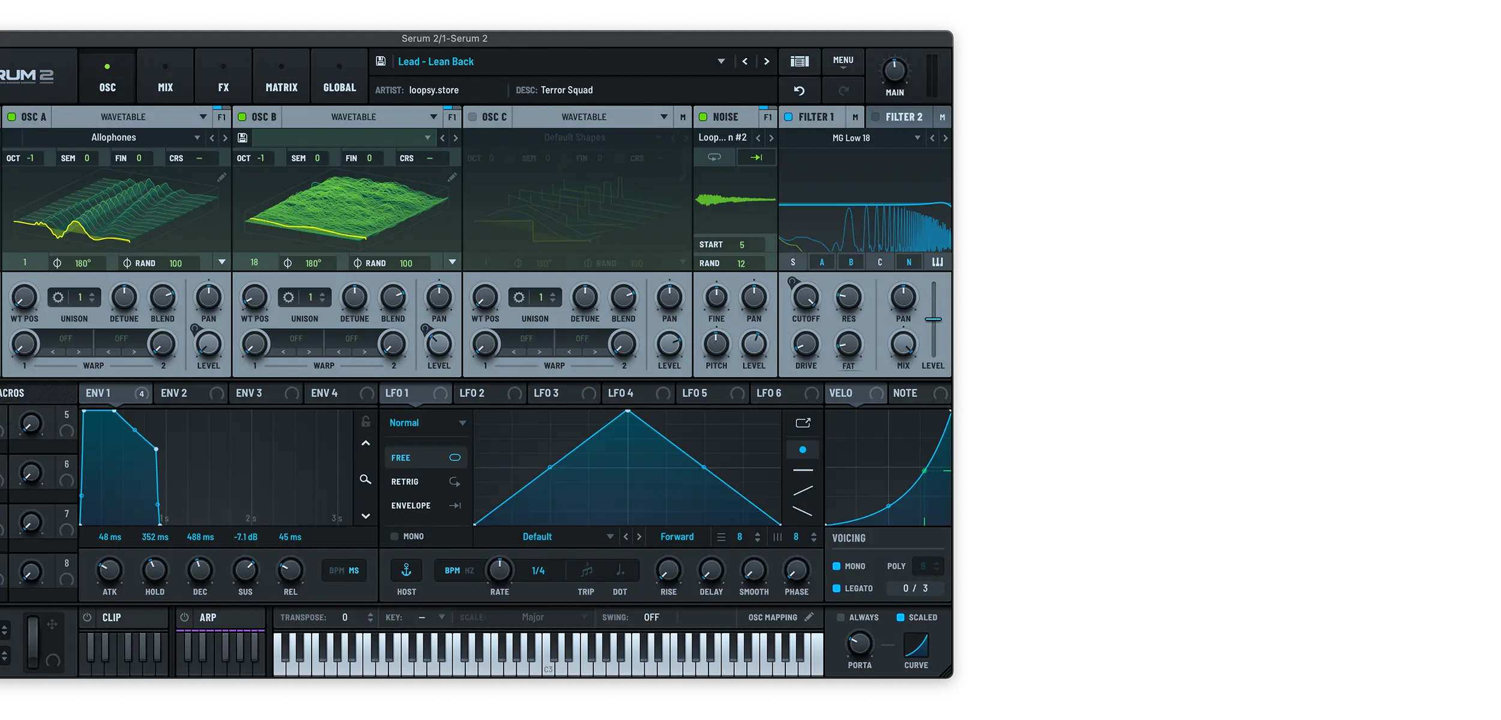
Task: Toggle the CLIP power icon
Action: [88, 617]
